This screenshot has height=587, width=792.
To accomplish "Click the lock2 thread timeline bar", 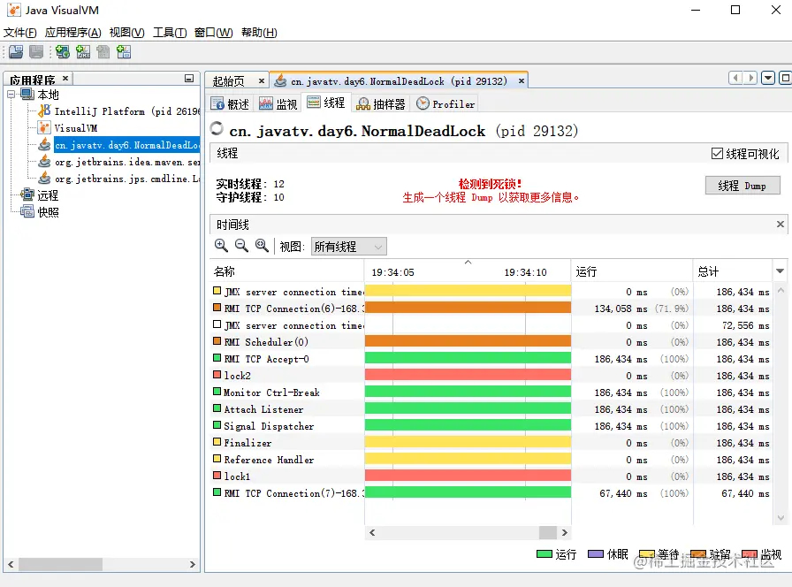I will [468, 375].
